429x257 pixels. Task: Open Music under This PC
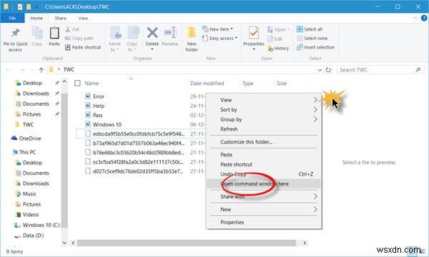coord(26,194)
